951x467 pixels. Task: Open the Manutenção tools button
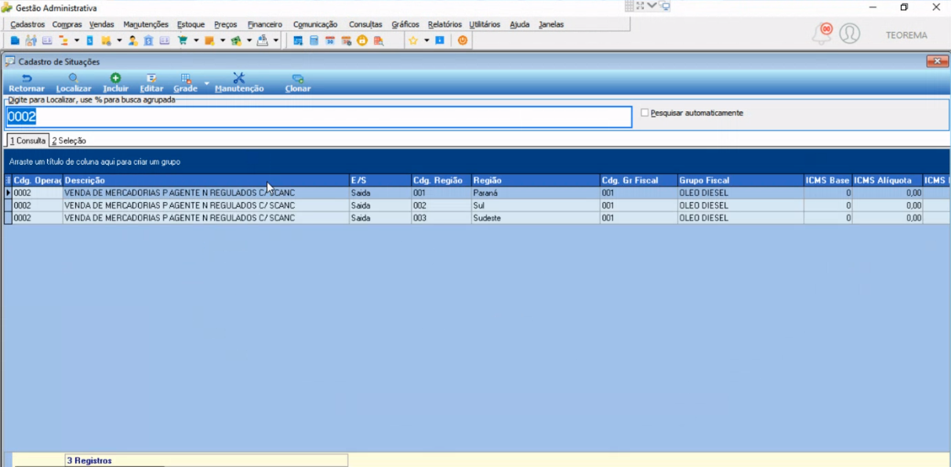tap(239, 83)
